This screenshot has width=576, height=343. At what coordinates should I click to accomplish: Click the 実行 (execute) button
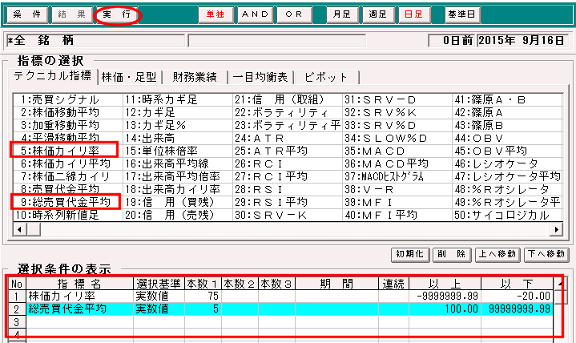click(x=117, y=14)
